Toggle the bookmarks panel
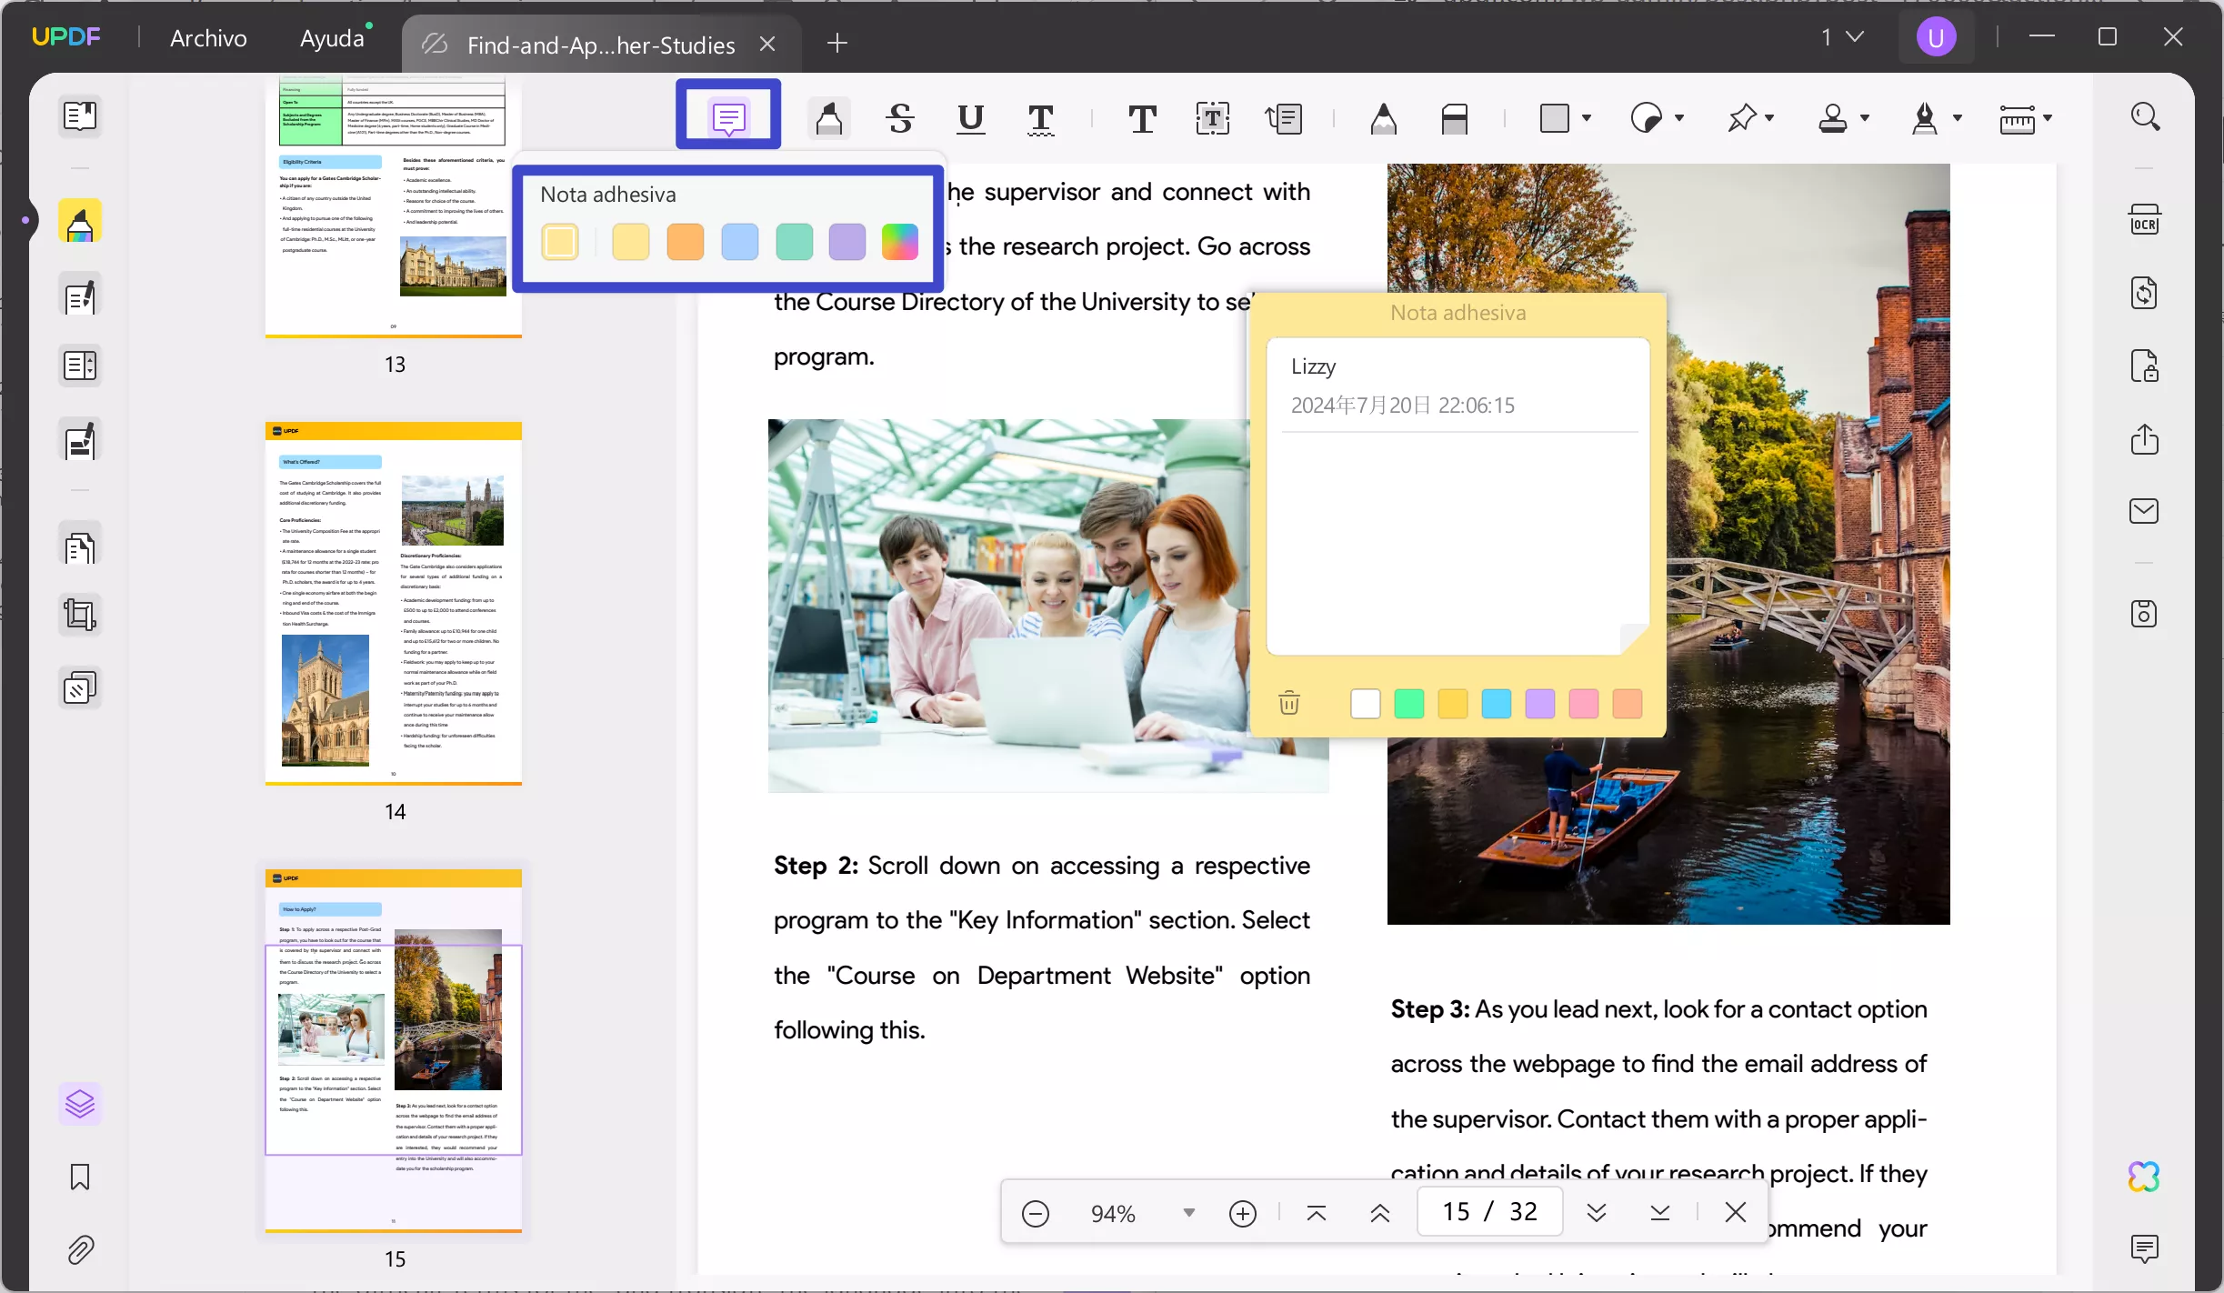The width and height of the screenshot is (2224, 1293). tap(80, 1177)
